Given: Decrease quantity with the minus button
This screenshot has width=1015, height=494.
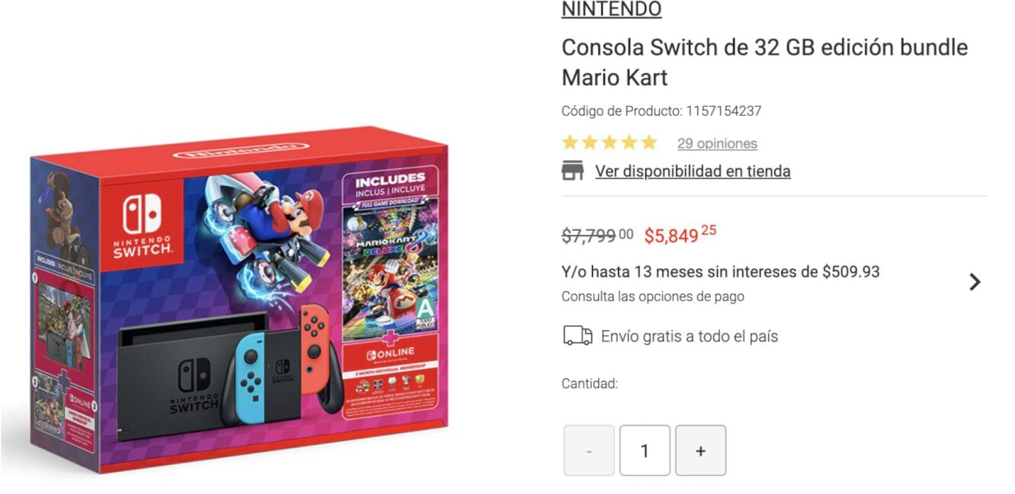Looking at the screenshot, I should [x=589, y=451].
